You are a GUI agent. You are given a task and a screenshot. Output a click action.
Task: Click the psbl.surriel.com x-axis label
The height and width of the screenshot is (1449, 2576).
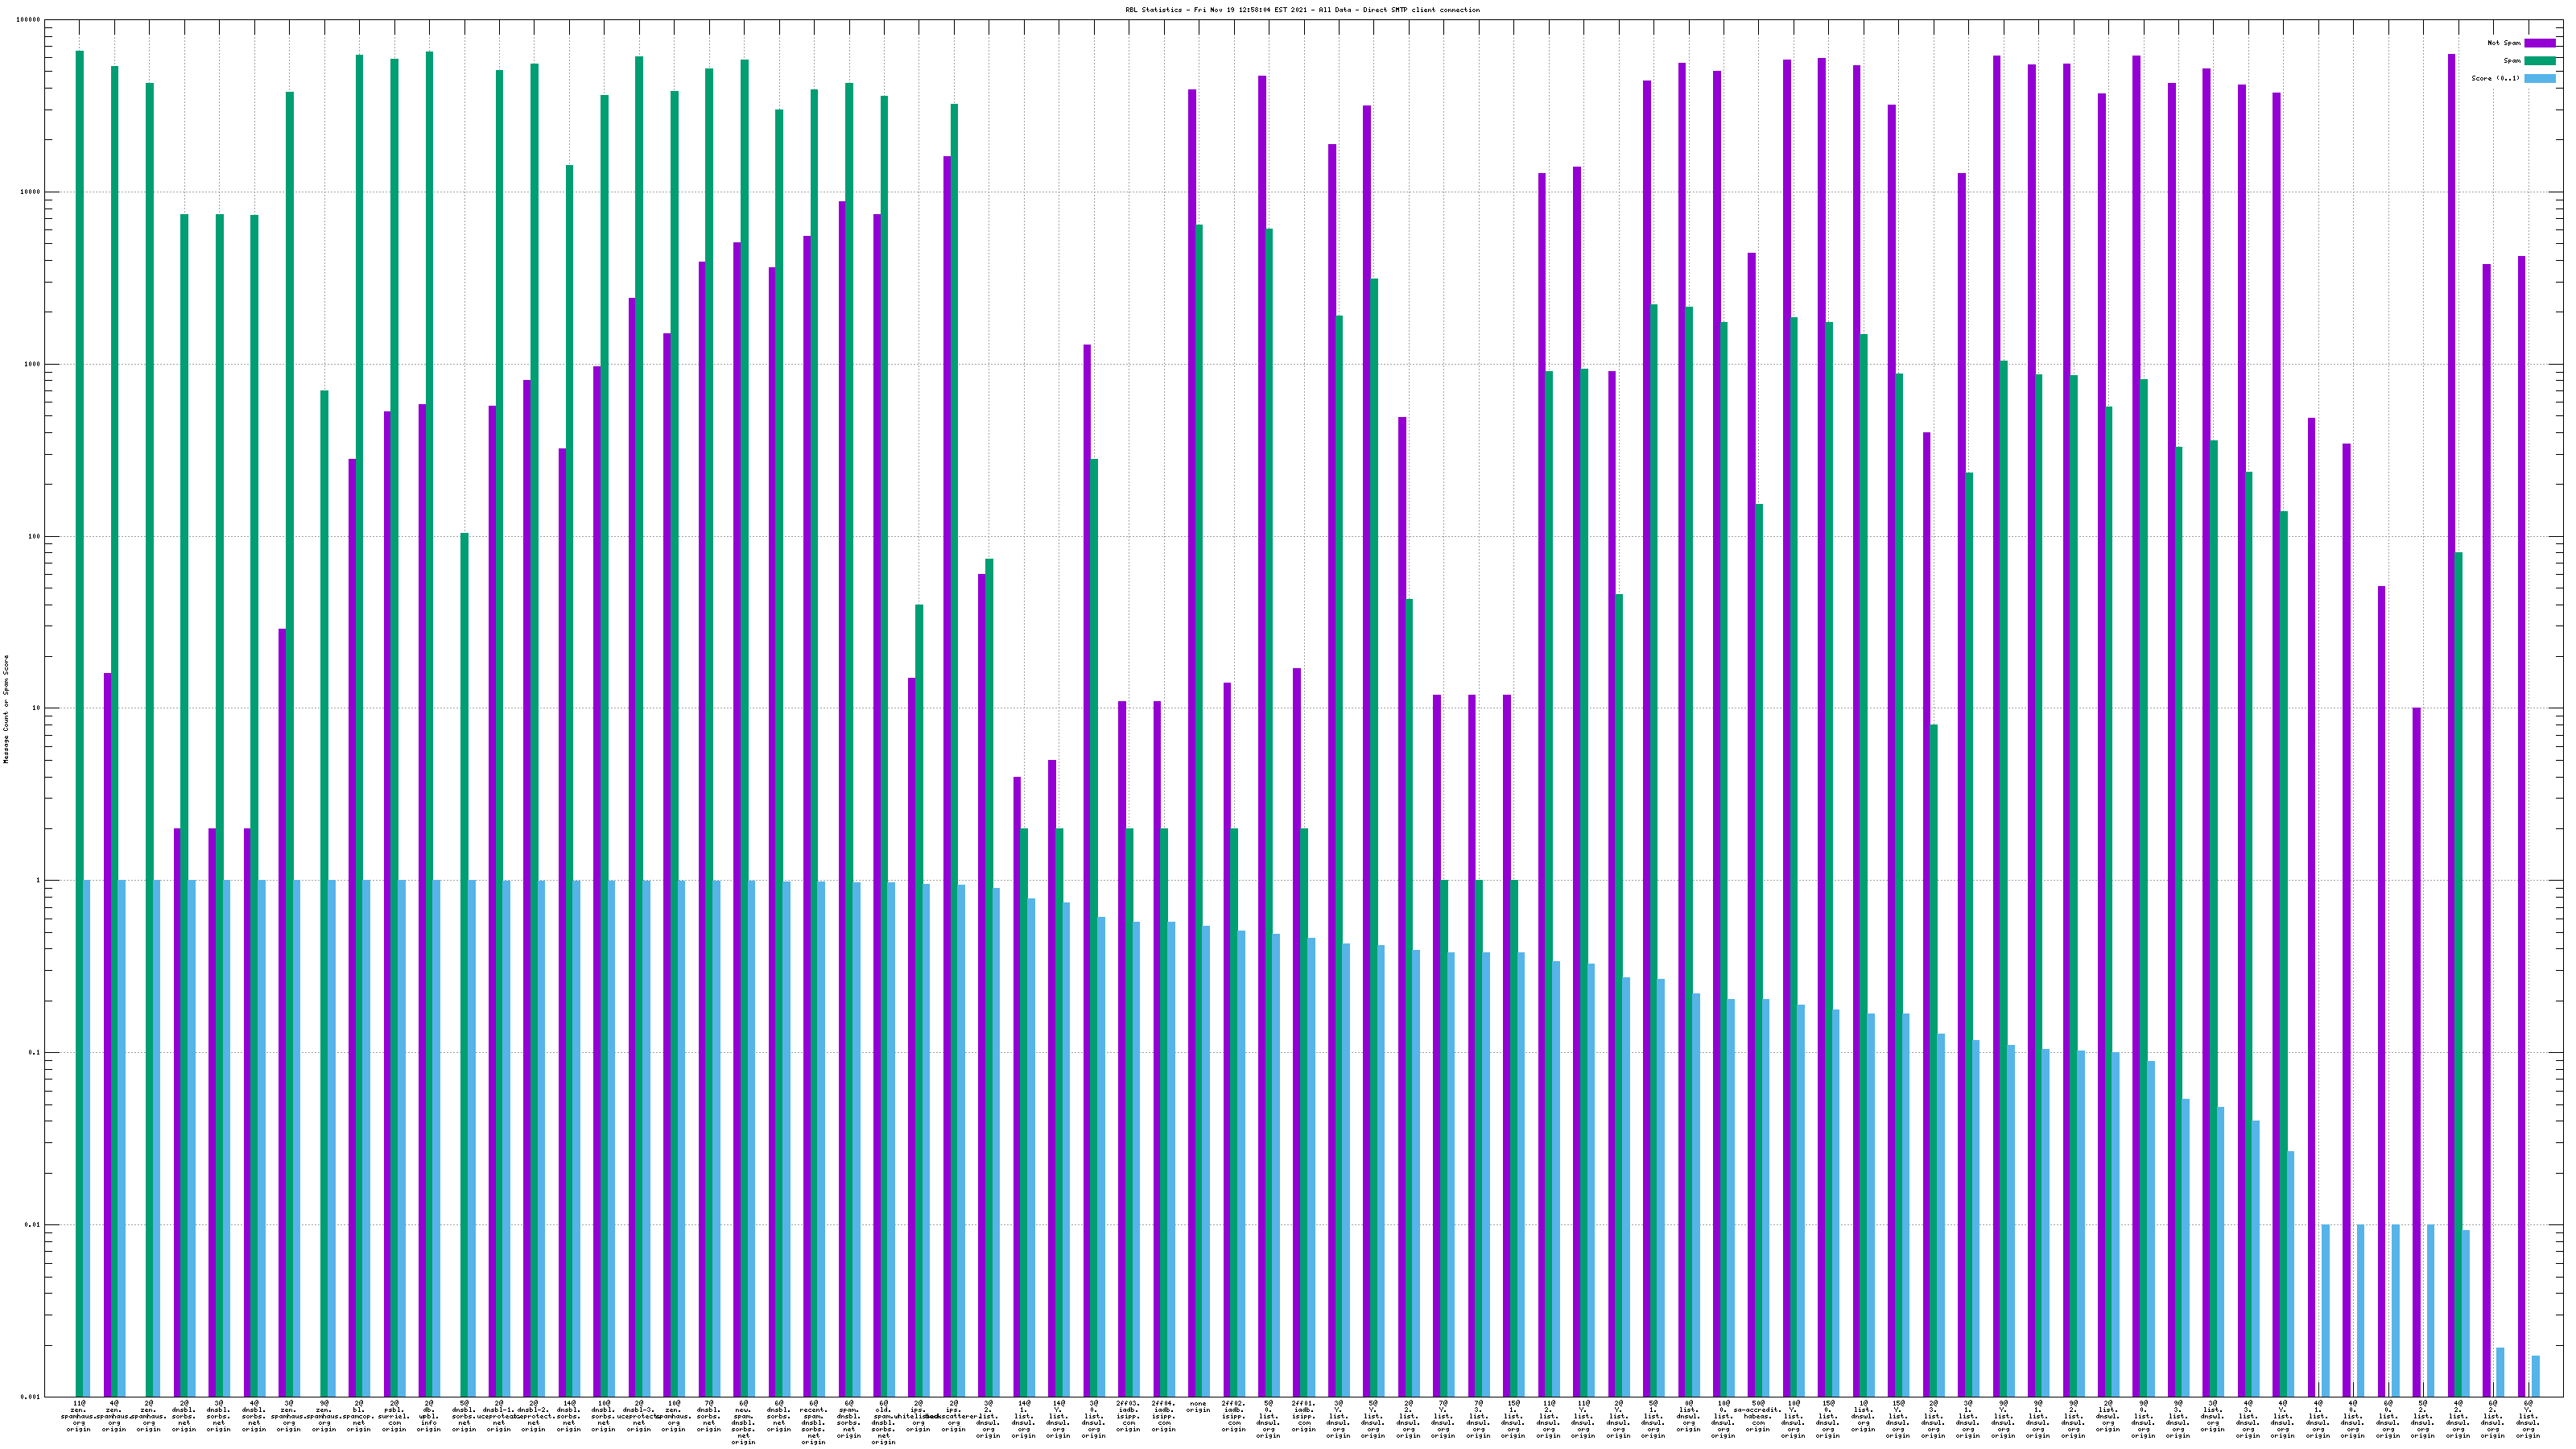[x=394, y=1416]
